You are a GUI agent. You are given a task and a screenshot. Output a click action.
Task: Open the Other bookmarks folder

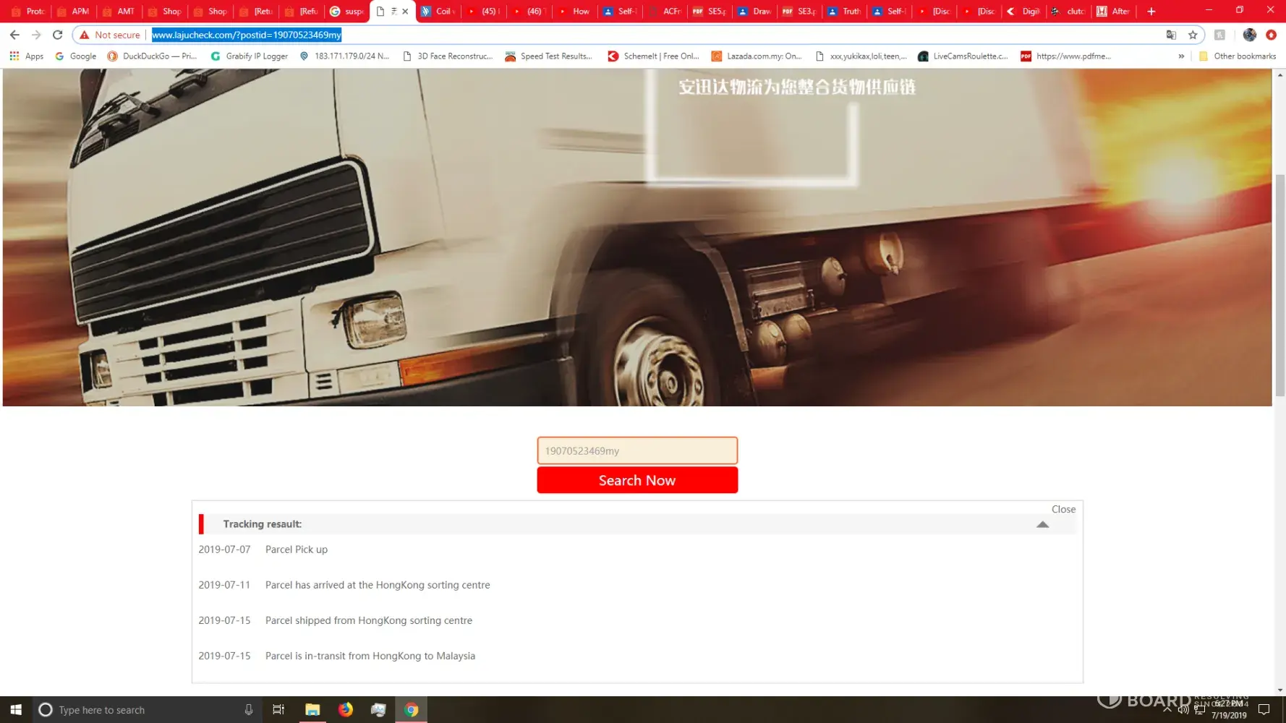(x=1238, y=56)
